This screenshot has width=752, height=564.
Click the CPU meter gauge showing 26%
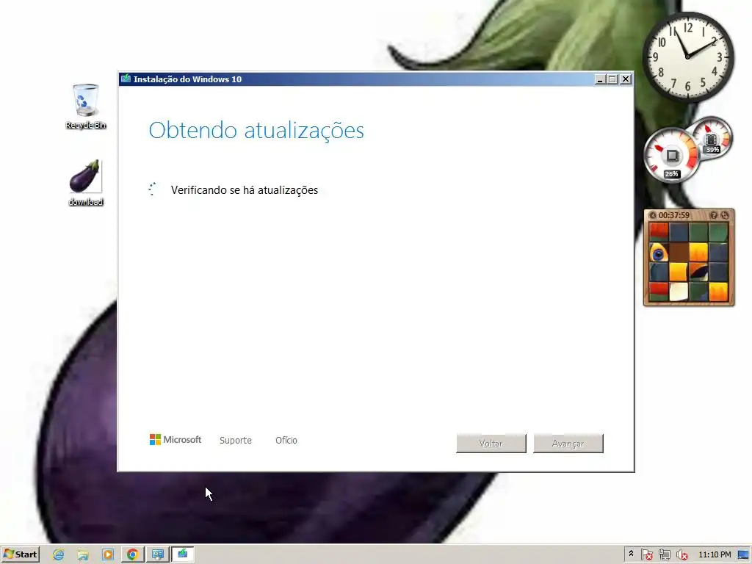point(671,155)
